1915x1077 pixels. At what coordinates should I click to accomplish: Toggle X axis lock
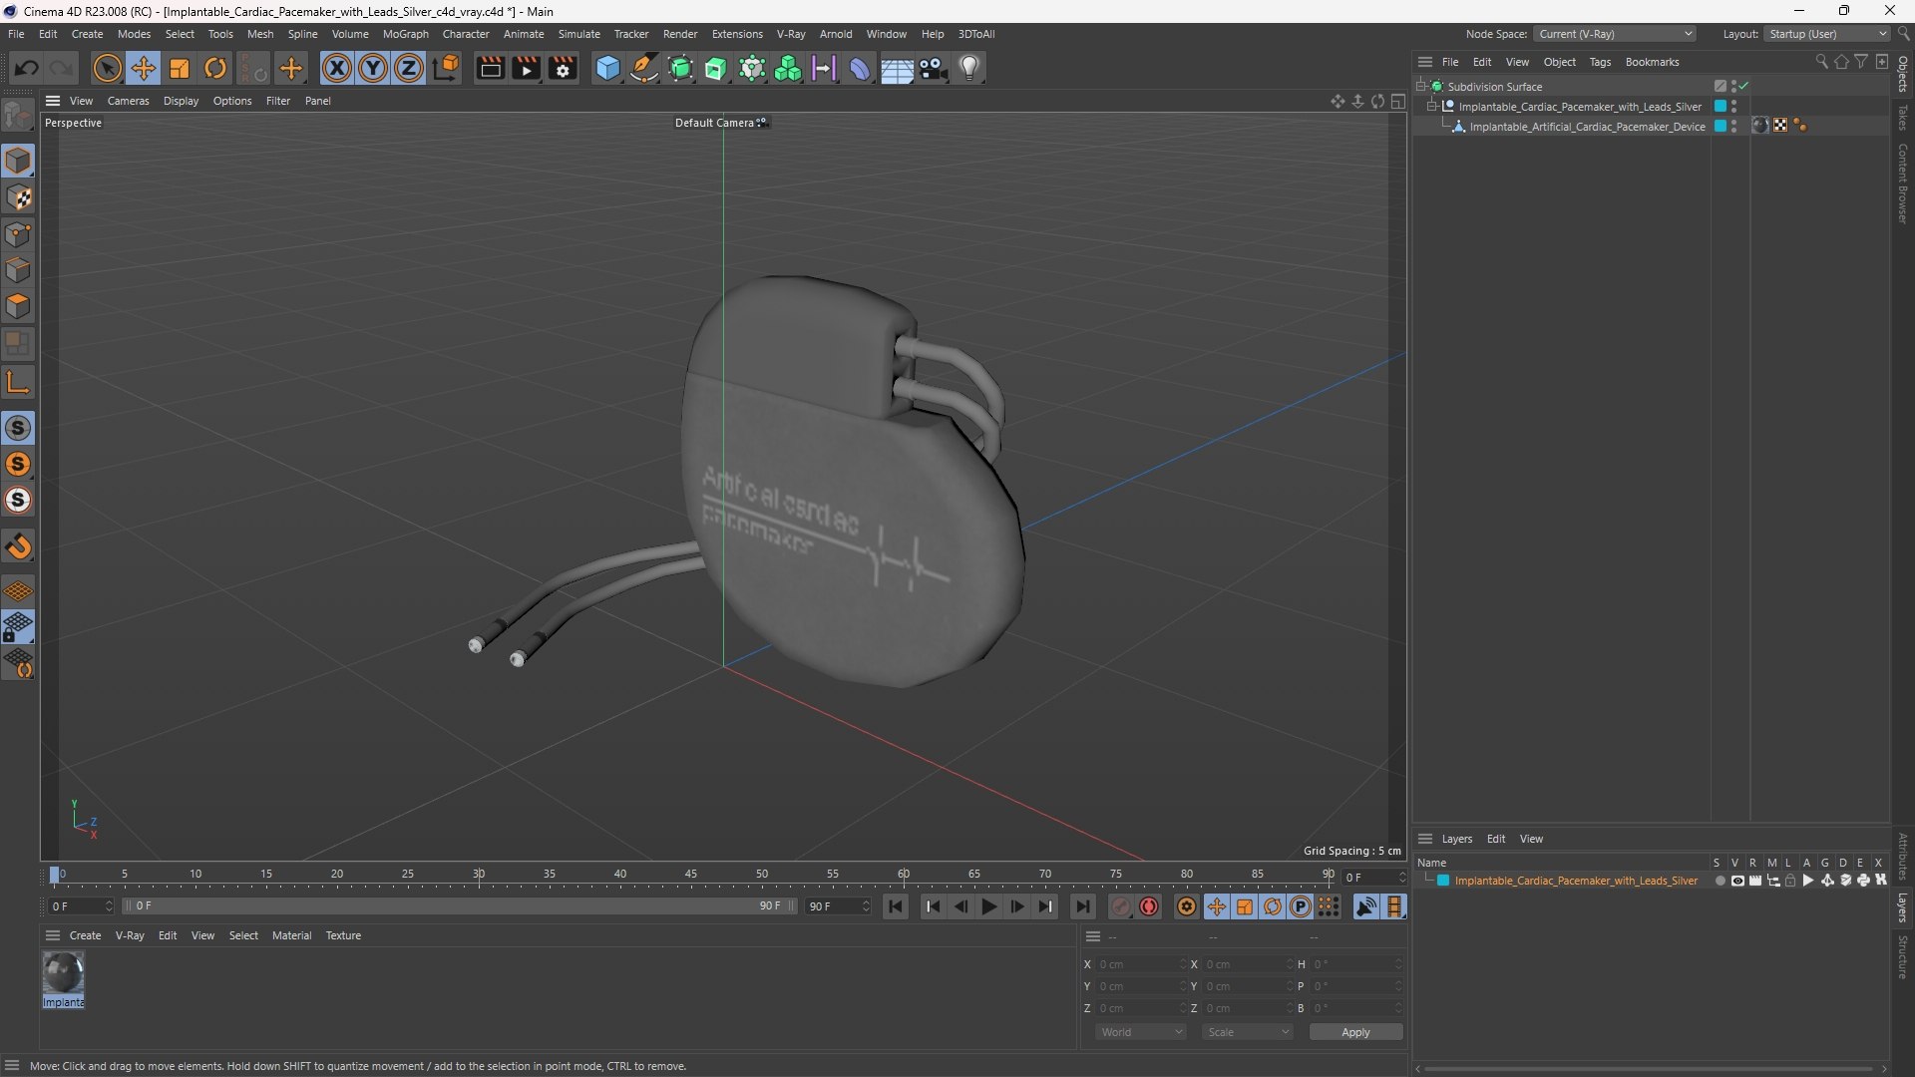click(337, 68)
